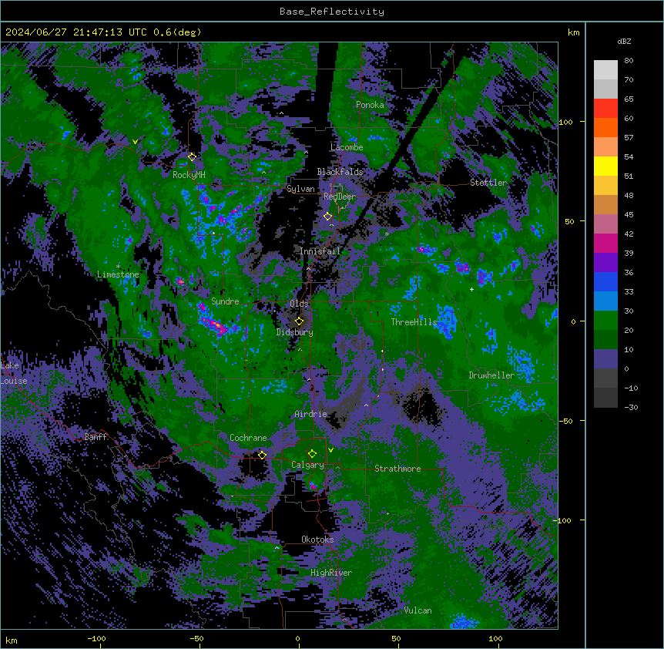This screenshot has height=649, width=664.
Task: Click the Calgary city label
Action: (x=307, y=465)
